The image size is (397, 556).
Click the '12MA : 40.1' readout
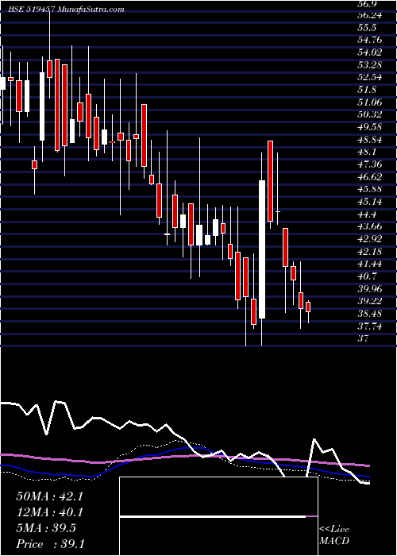pos(49,512)
